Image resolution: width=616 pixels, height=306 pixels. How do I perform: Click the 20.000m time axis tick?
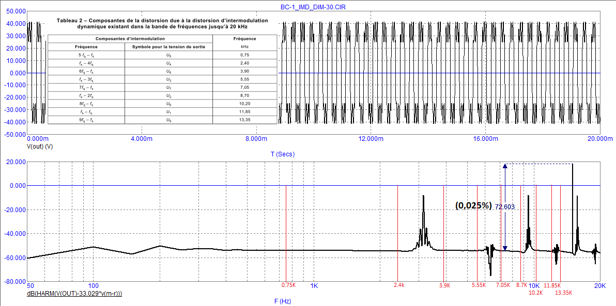click(599, 139)
